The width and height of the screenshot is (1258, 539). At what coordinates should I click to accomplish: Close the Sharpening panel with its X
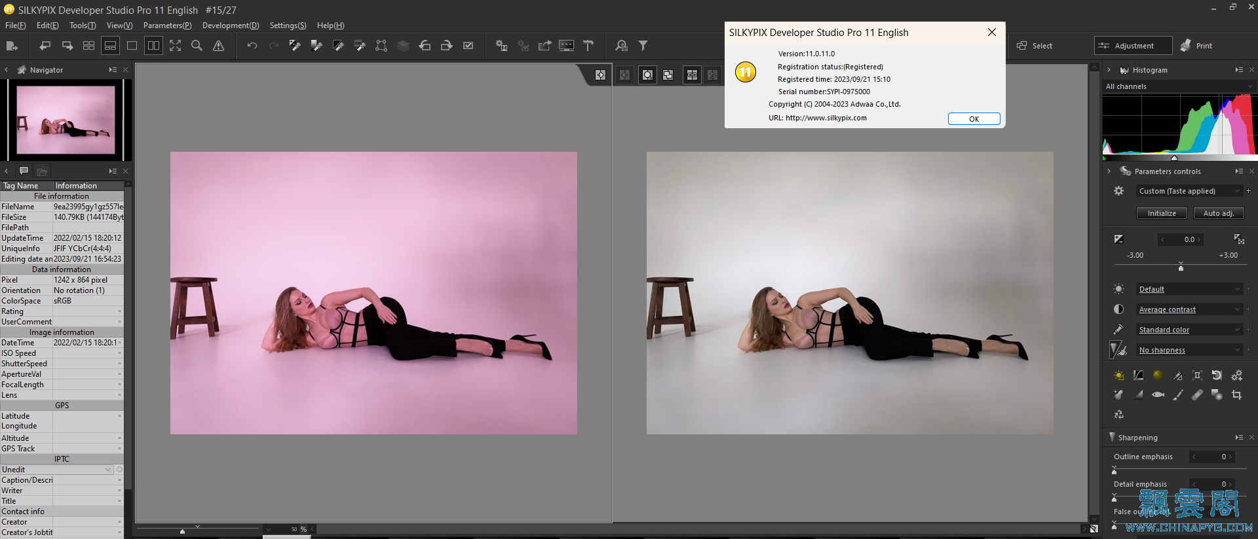click(x=1251, y=438)
